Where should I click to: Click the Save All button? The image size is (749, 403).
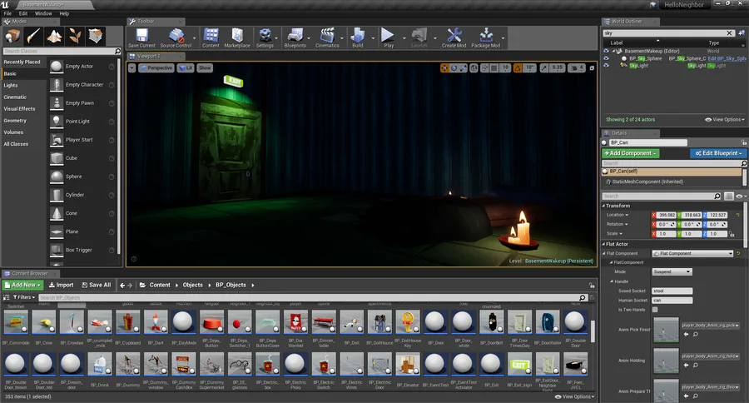[97, 285]
